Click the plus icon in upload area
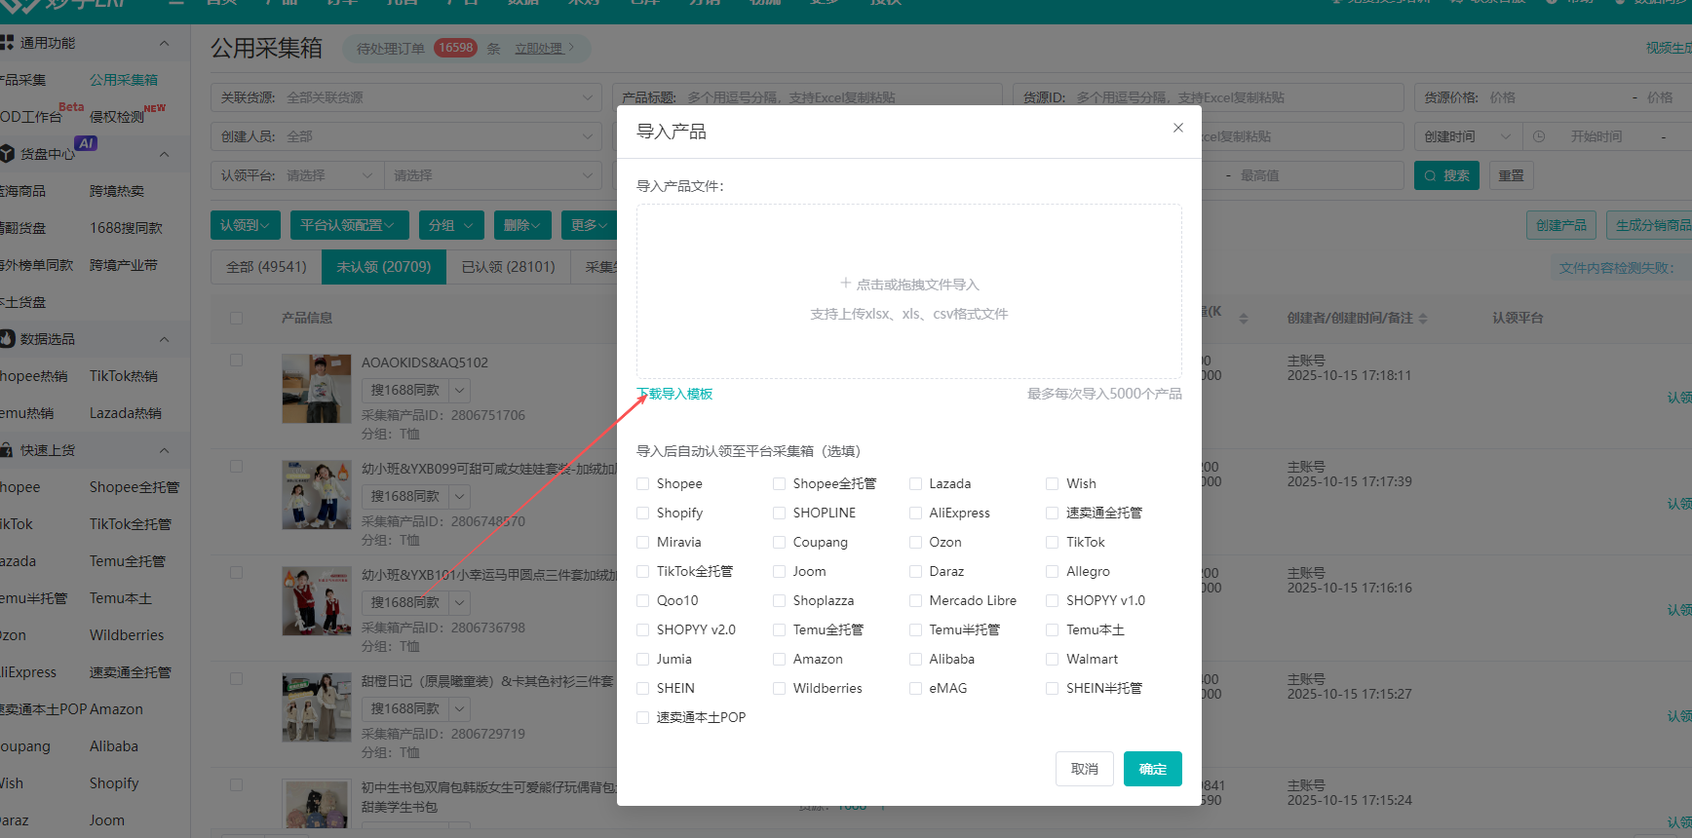 pyautogui.click(x=845, y=284)
